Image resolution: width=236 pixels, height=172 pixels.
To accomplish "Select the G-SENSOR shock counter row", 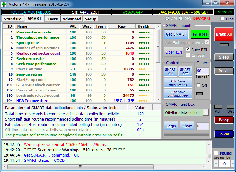I will click(79, 85).
